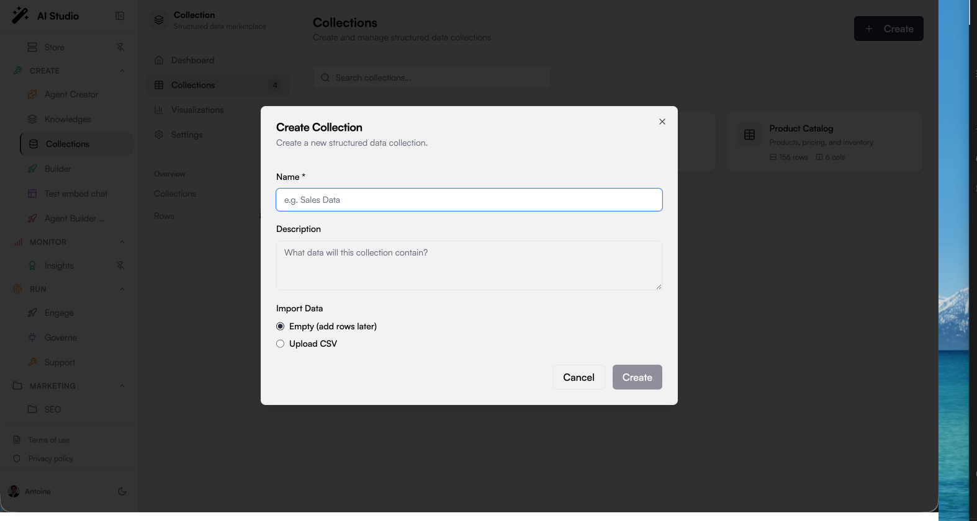Open the Product Catalog collection card
The height and width of the screenshot is (521, 977).
tap(825, 142)
